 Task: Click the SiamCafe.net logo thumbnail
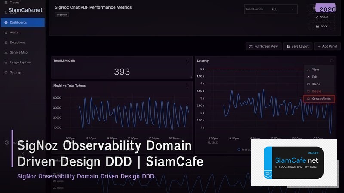294,163
